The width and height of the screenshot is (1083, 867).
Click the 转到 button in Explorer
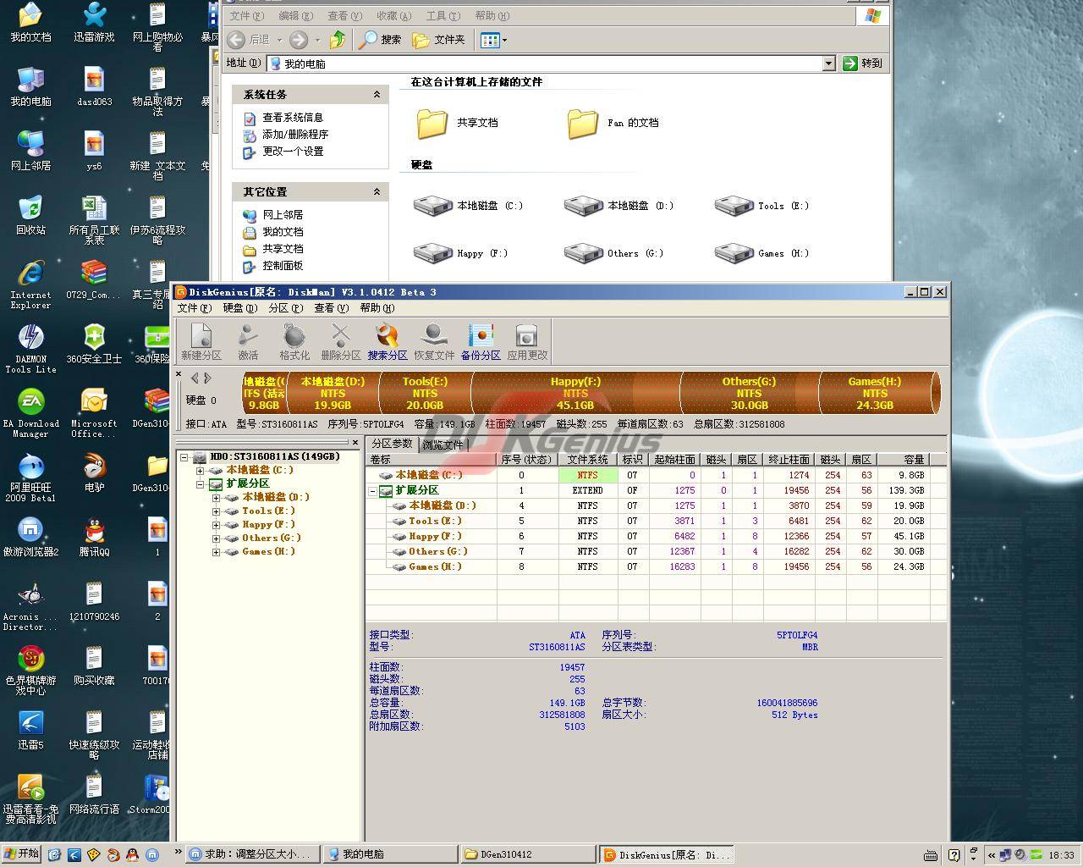(x=863, y=64)
